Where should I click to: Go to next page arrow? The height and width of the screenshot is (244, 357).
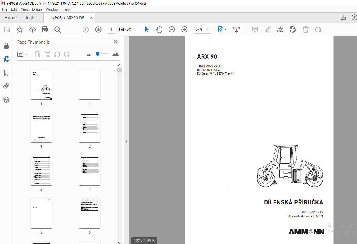coord(98,29)
